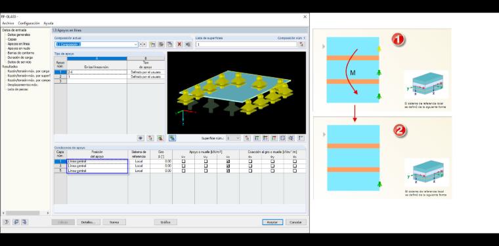Image resolution: width=499 pixels, height=246 pixels.
Task: Click the scroll-right arrow of the navigation tree scrollbar
Action: [x=48, y=213]
